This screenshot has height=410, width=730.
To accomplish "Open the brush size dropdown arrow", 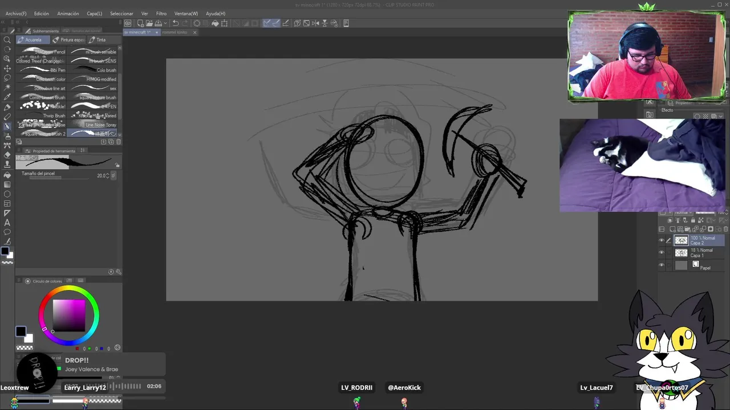I will [113, 175].
